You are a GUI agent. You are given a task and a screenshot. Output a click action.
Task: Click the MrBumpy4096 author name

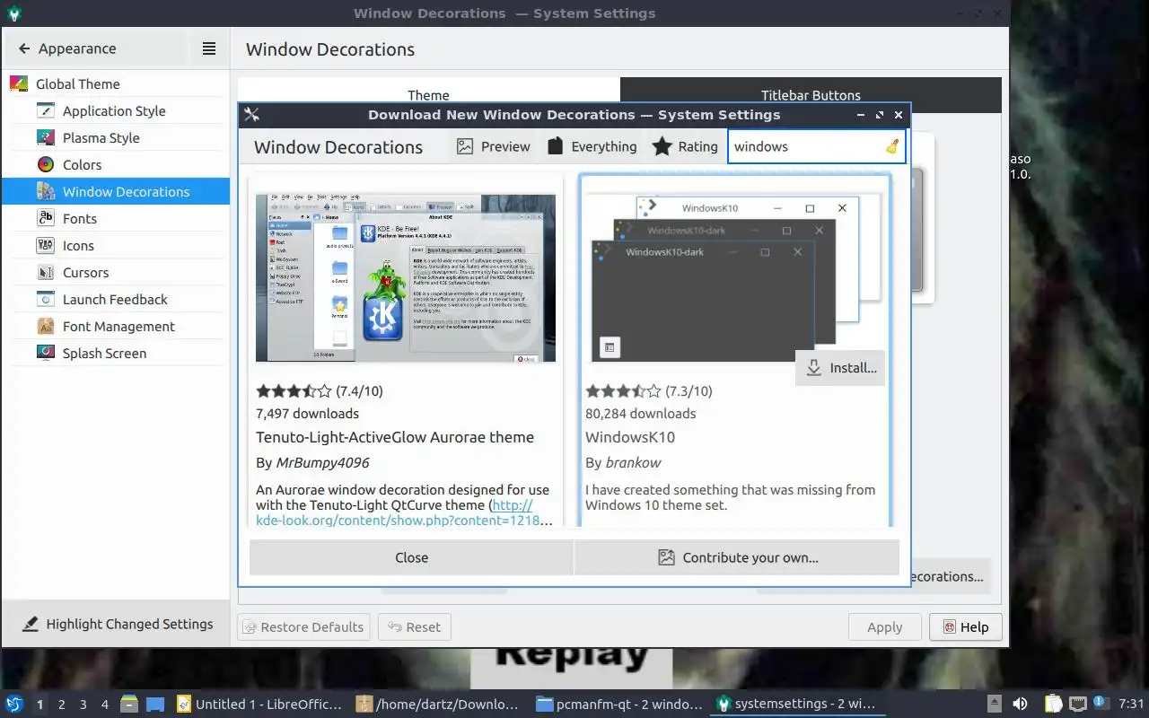pyautogui.click(x=322, y=463)
